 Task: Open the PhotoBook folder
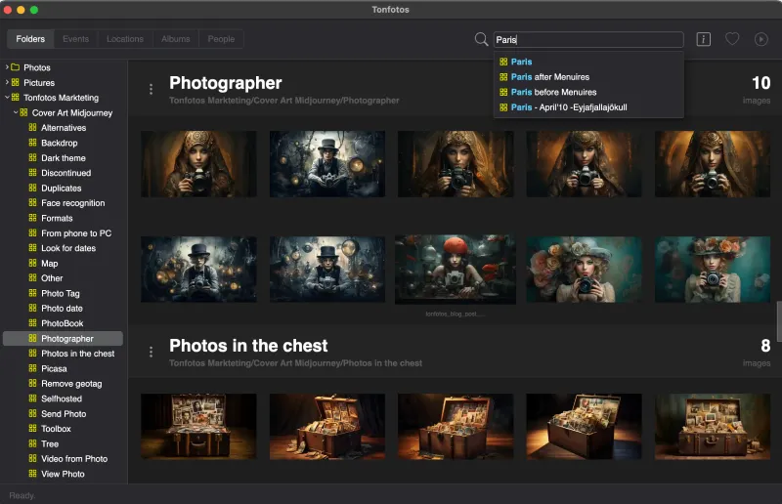pos(63,323)
